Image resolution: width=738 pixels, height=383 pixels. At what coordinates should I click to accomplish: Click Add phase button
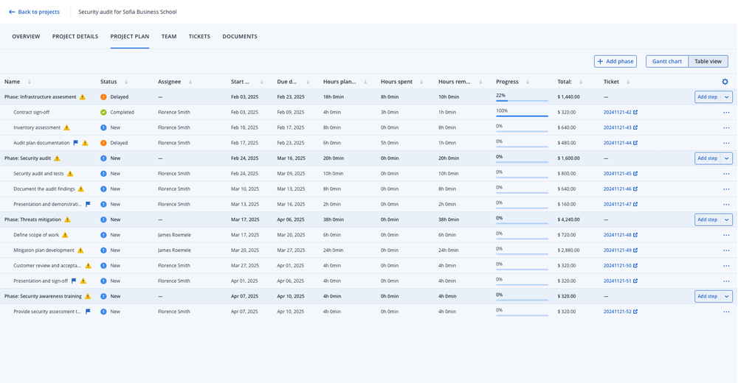click(615, 61)
